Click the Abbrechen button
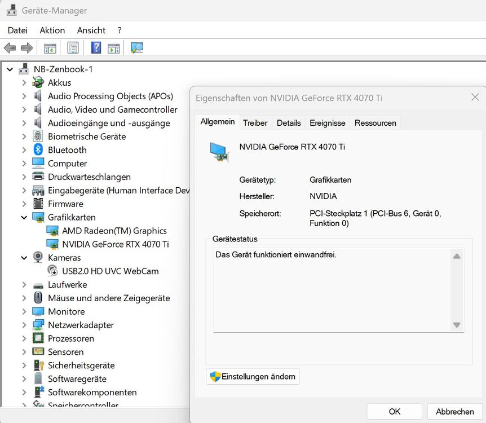This screenshot has height=423, width=486. point(454,412)
